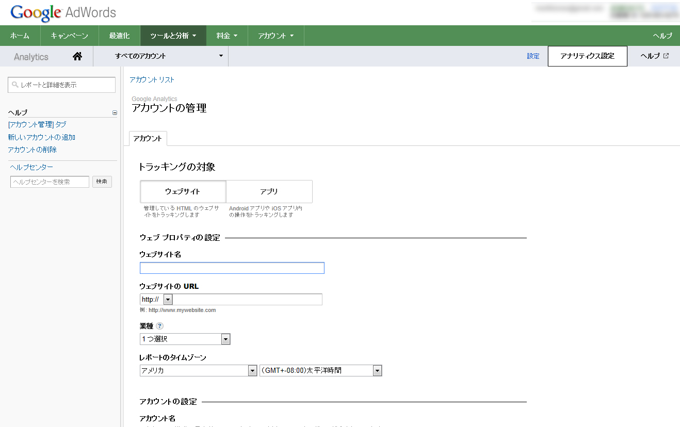
Task: Open the (GMT+-08:00)太平洋時間 timezone dropdown
Action: (320, 370)
